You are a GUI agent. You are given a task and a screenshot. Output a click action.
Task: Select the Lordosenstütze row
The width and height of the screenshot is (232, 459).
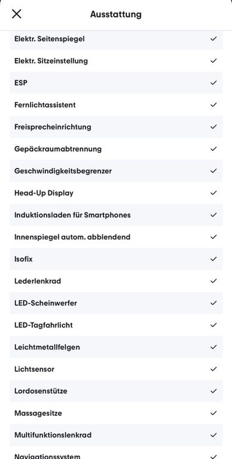point(116,391)
